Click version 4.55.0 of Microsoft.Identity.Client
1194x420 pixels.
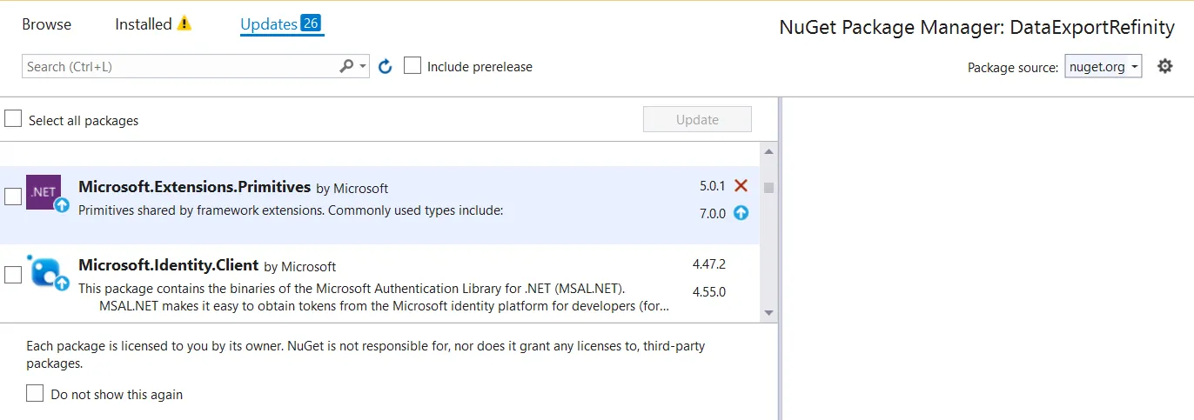pos(709,291)
